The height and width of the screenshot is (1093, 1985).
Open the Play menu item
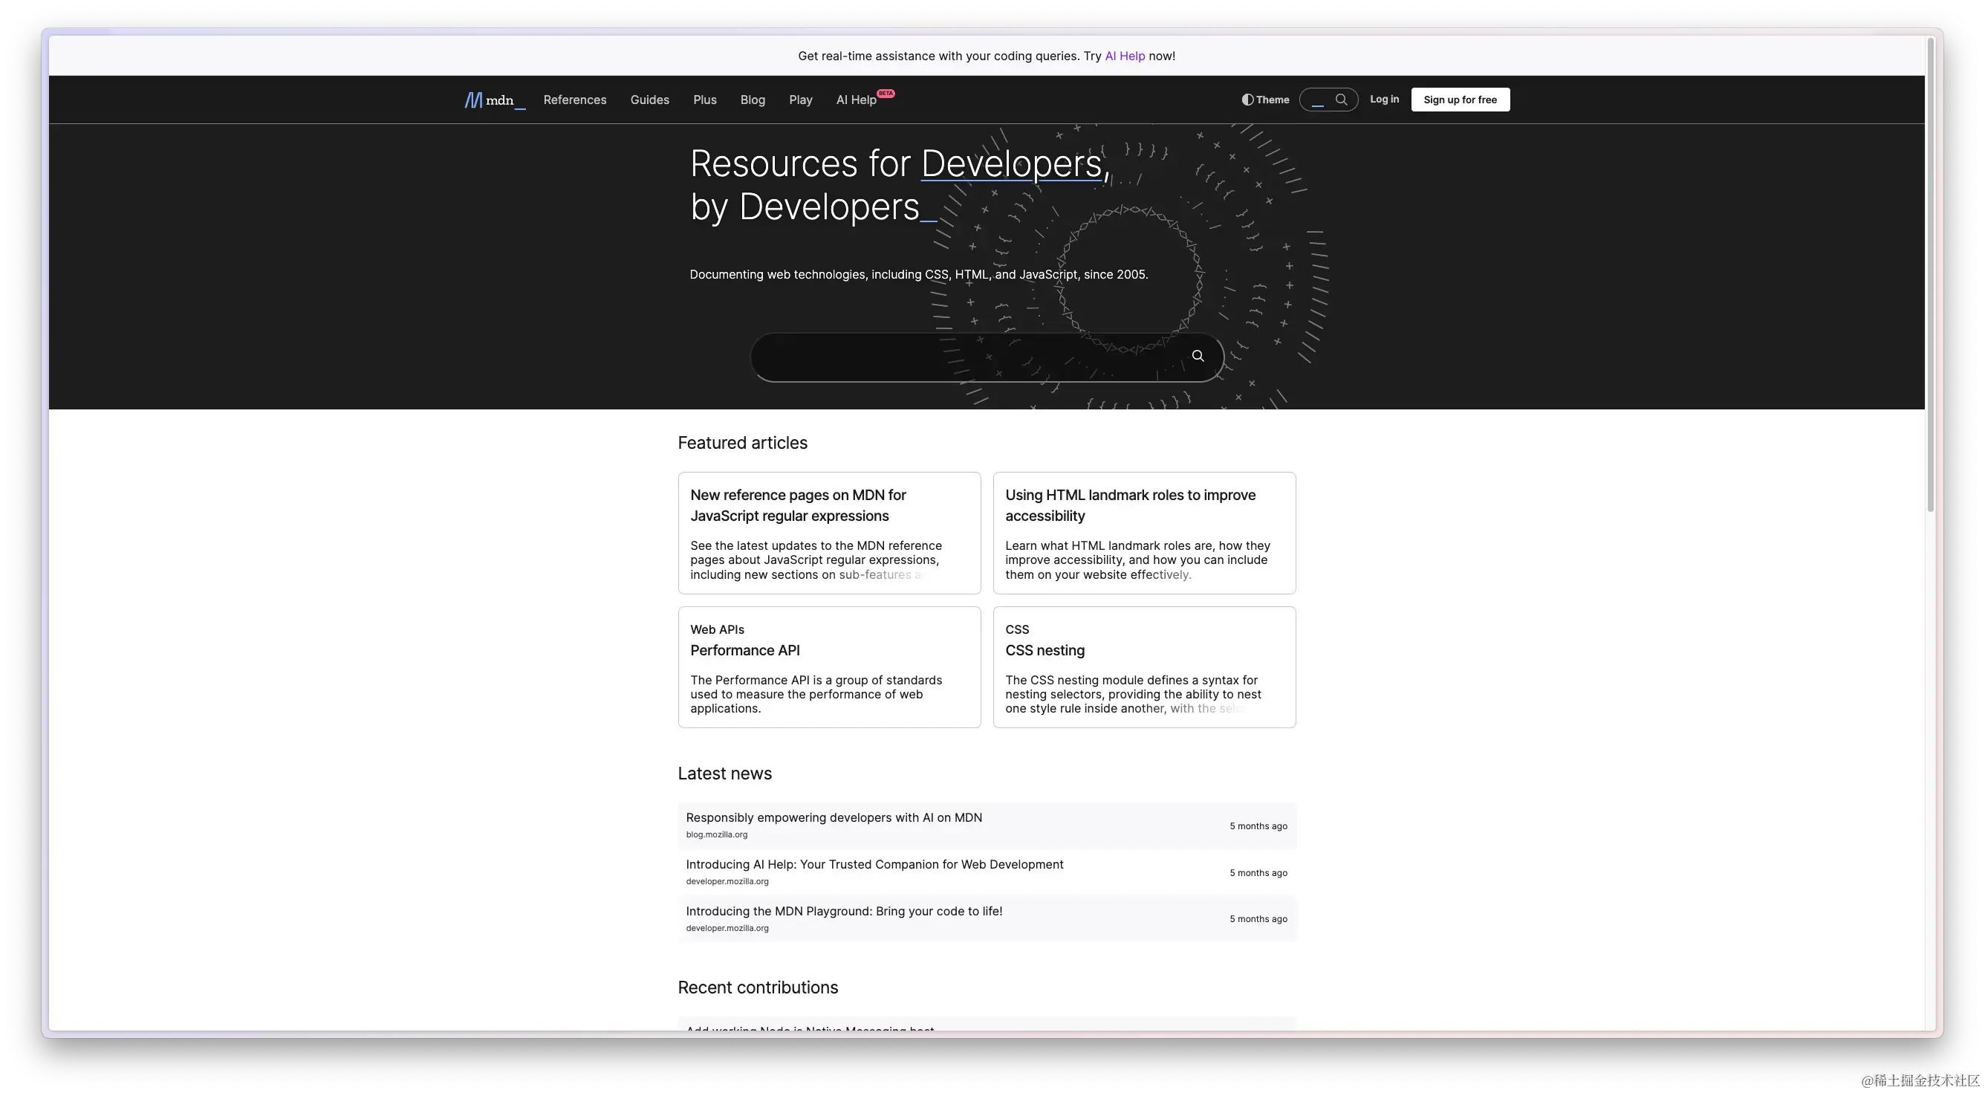(x=800, y=100)
